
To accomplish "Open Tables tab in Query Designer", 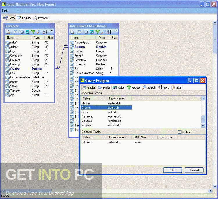I will coord(89,87).
